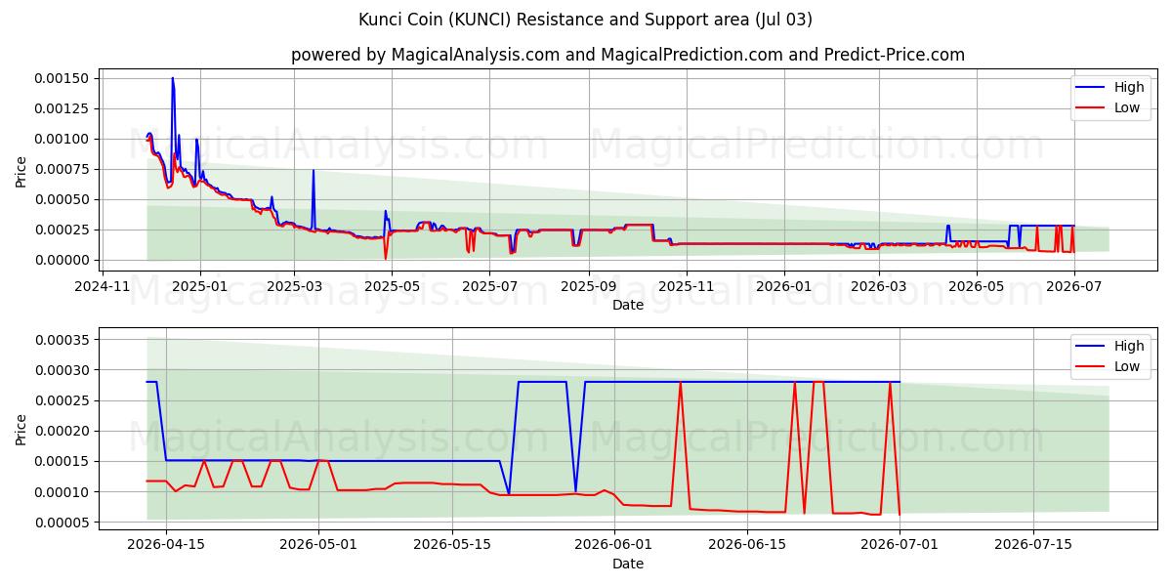Image resolution: width=1172 pixels, height=586 pixels.
Task: Click the chart title 'Kunci Coin (KUNCI) Resistance and Support area'
Action: point(585,20)
